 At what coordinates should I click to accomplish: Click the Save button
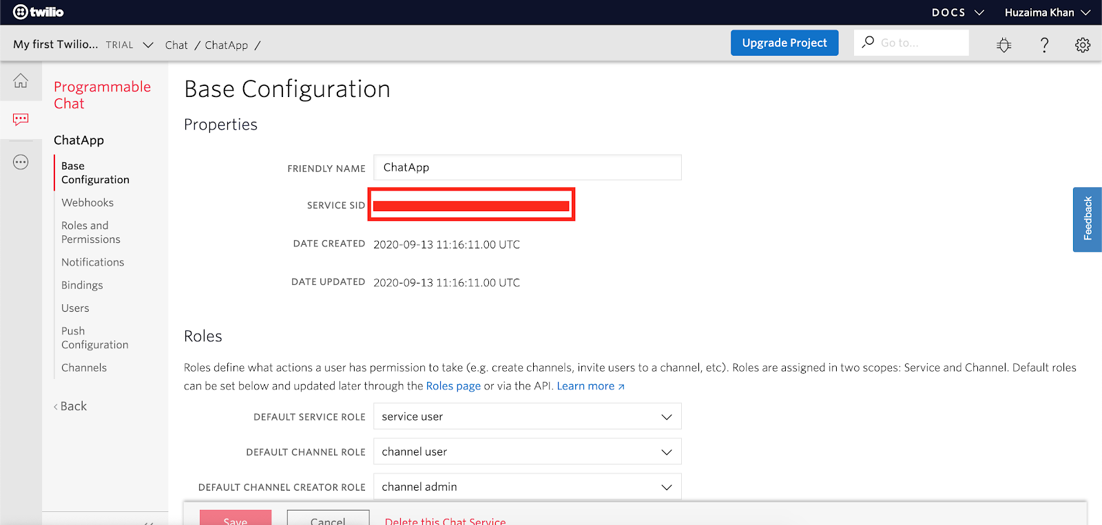236,518
